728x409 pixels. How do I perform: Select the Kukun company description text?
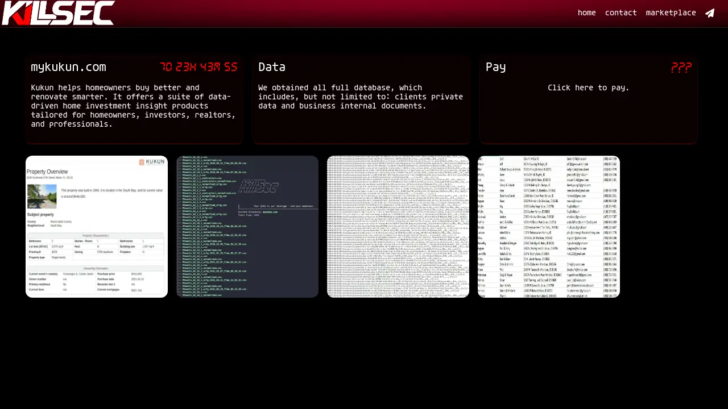pyautogui.click(x=133, y=106)
